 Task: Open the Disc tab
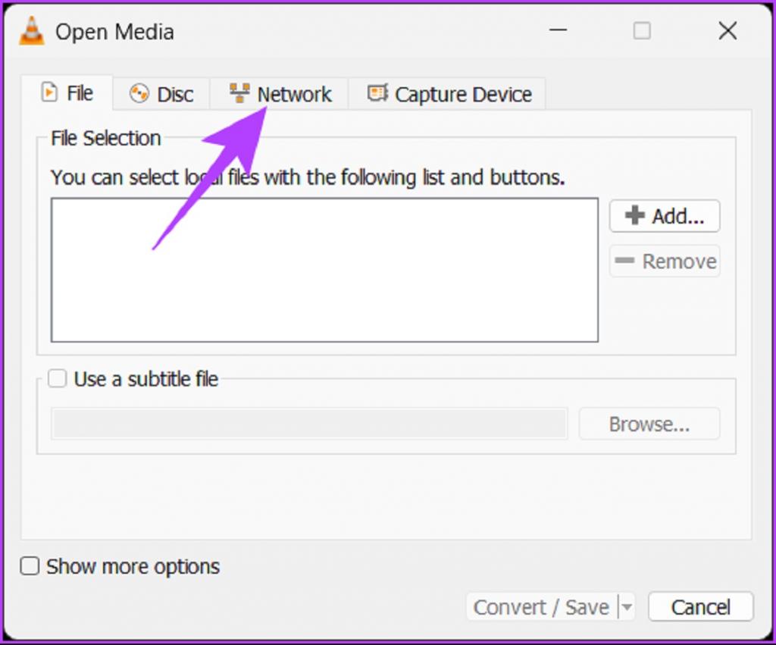[161, 94]
